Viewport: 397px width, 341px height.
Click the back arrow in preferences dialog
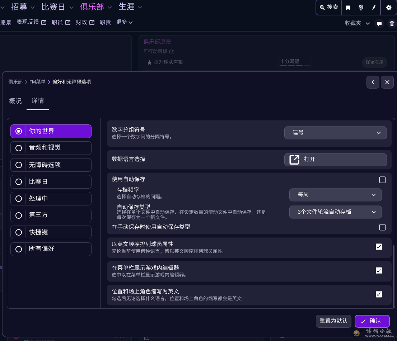373,82
